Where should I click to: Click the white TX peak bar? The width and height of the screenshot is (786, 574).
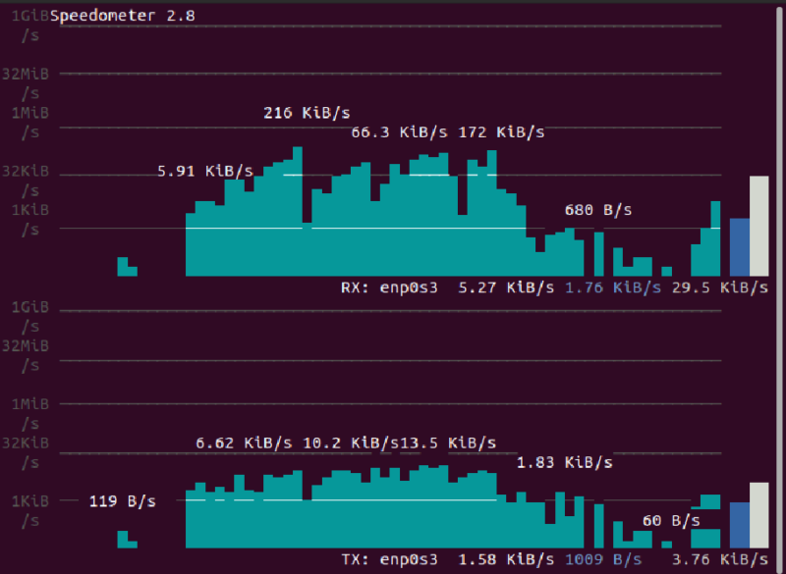(x=758, y=515)
